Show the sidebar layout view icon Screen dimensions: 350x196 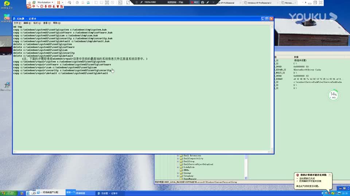(x=96, y=3)
